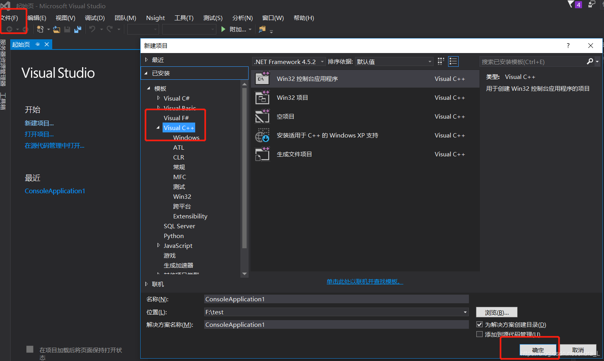Collapse the 已安装 section
The width and height of the screenshot is (604, 361).
[x=146, y=73]
